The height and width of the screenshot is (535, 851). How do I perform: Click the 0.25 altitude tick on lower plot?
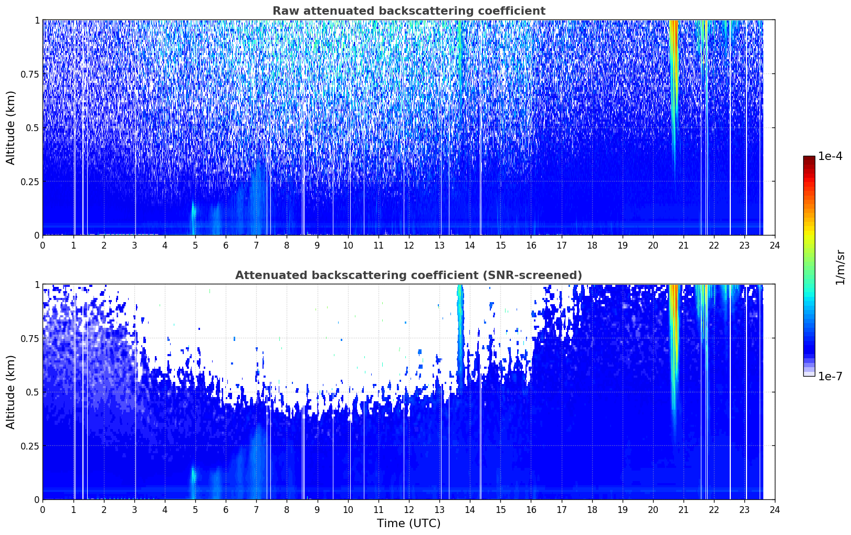(30, 446)
